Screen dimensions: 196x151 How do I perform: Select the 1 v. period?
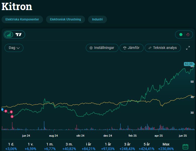coord(30,146)
